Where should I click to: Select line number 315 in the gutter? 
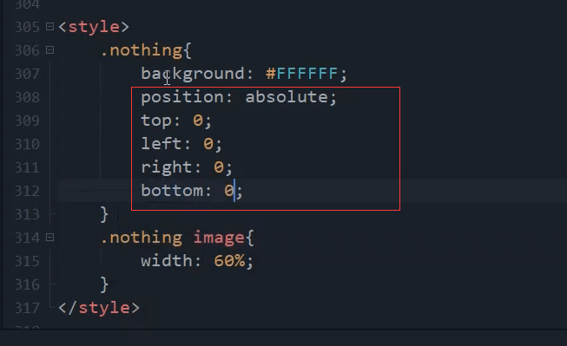click(27, 261)
